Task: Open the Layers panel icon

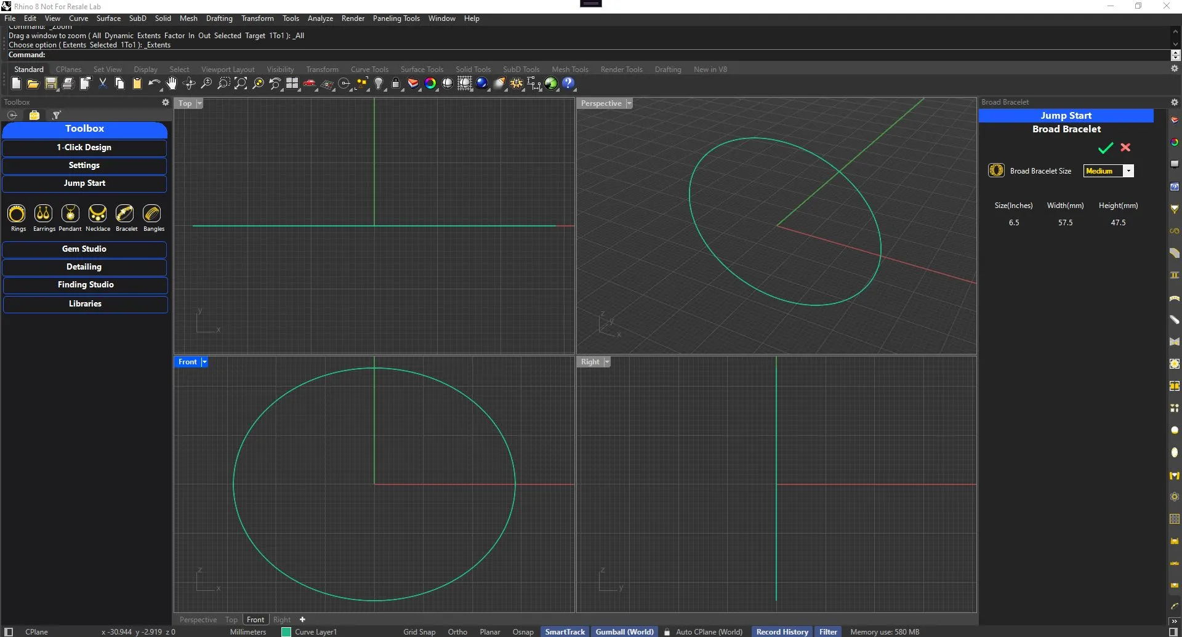Action: [x=413, y=84]
